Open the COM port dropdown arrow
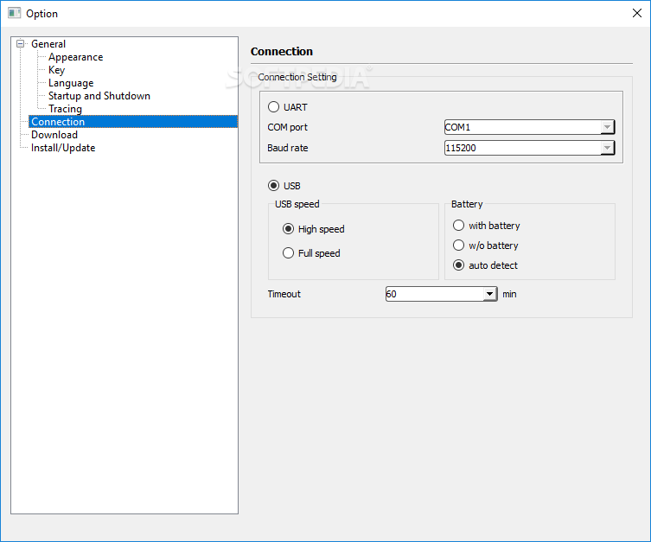 coord(608,127)
